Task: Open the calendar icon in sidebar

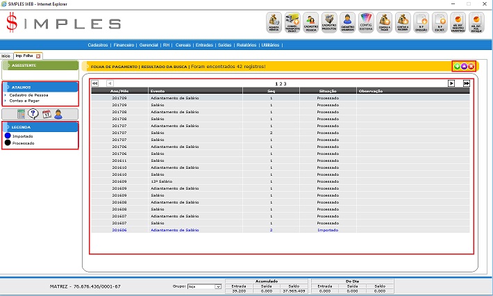Action: click(x=46, y=114)
